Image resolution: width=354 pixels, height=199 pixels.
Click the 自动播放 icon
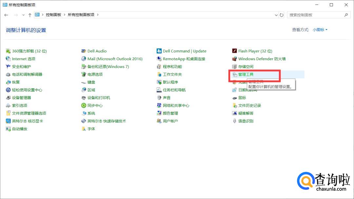click(x=8, y=129)
